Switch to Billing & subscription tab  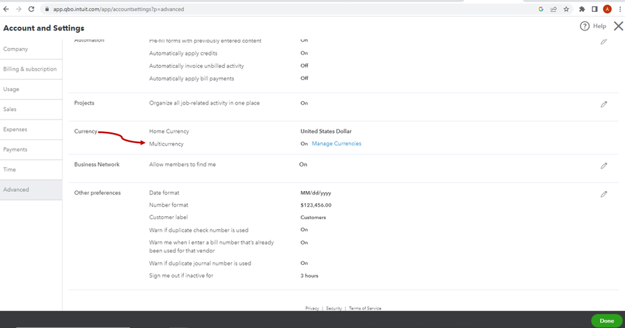point(30,69)
